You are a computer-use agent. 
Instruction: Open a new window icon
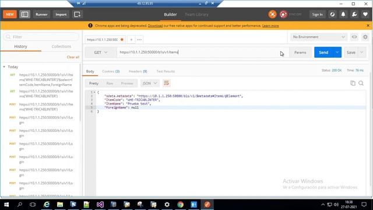77,14
